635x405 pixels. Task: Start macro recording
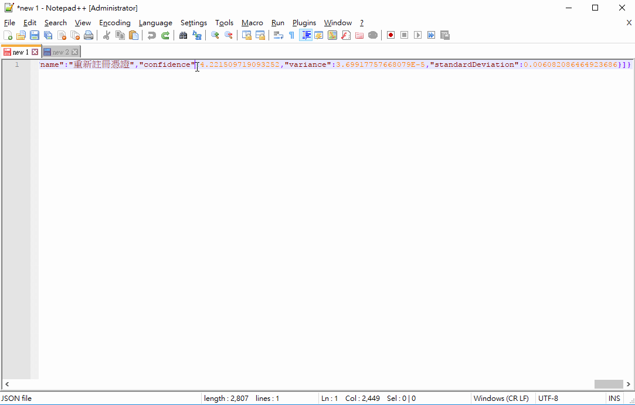[x=390, y=35]
